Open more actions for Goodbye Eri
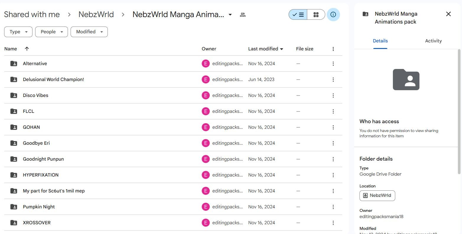The height and width of the screenshot is (234, 462). (x=333, y=143)
